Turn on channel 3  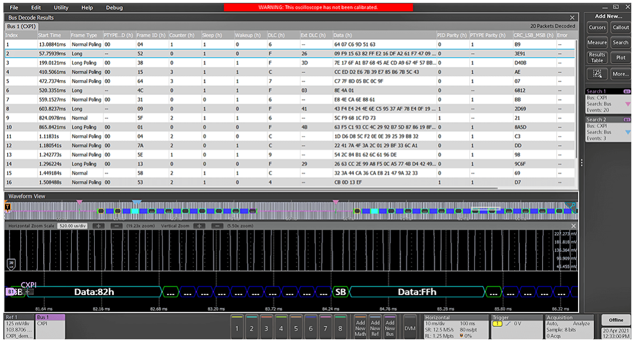pos(267,326)
